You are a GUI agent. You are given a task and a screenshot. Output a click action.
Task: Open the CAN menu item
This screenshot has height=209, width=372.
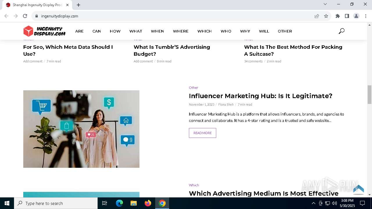97,31
